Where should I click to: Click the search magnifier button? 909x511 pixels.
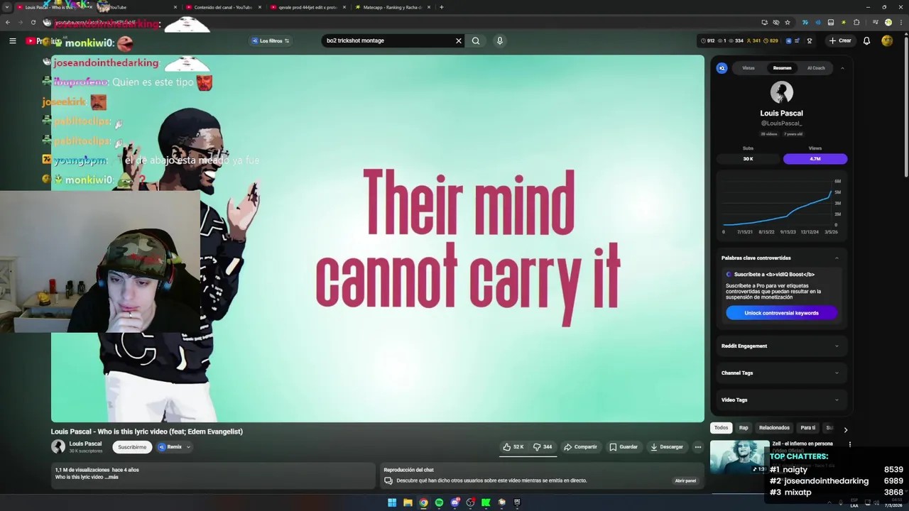pos(476,40)
